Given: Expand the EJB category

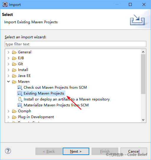Looking at the screenshot, I should pos(9,58).
